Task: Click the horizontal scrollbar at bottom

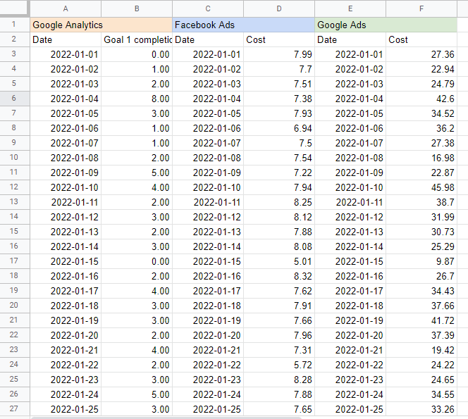Action: 166,417
